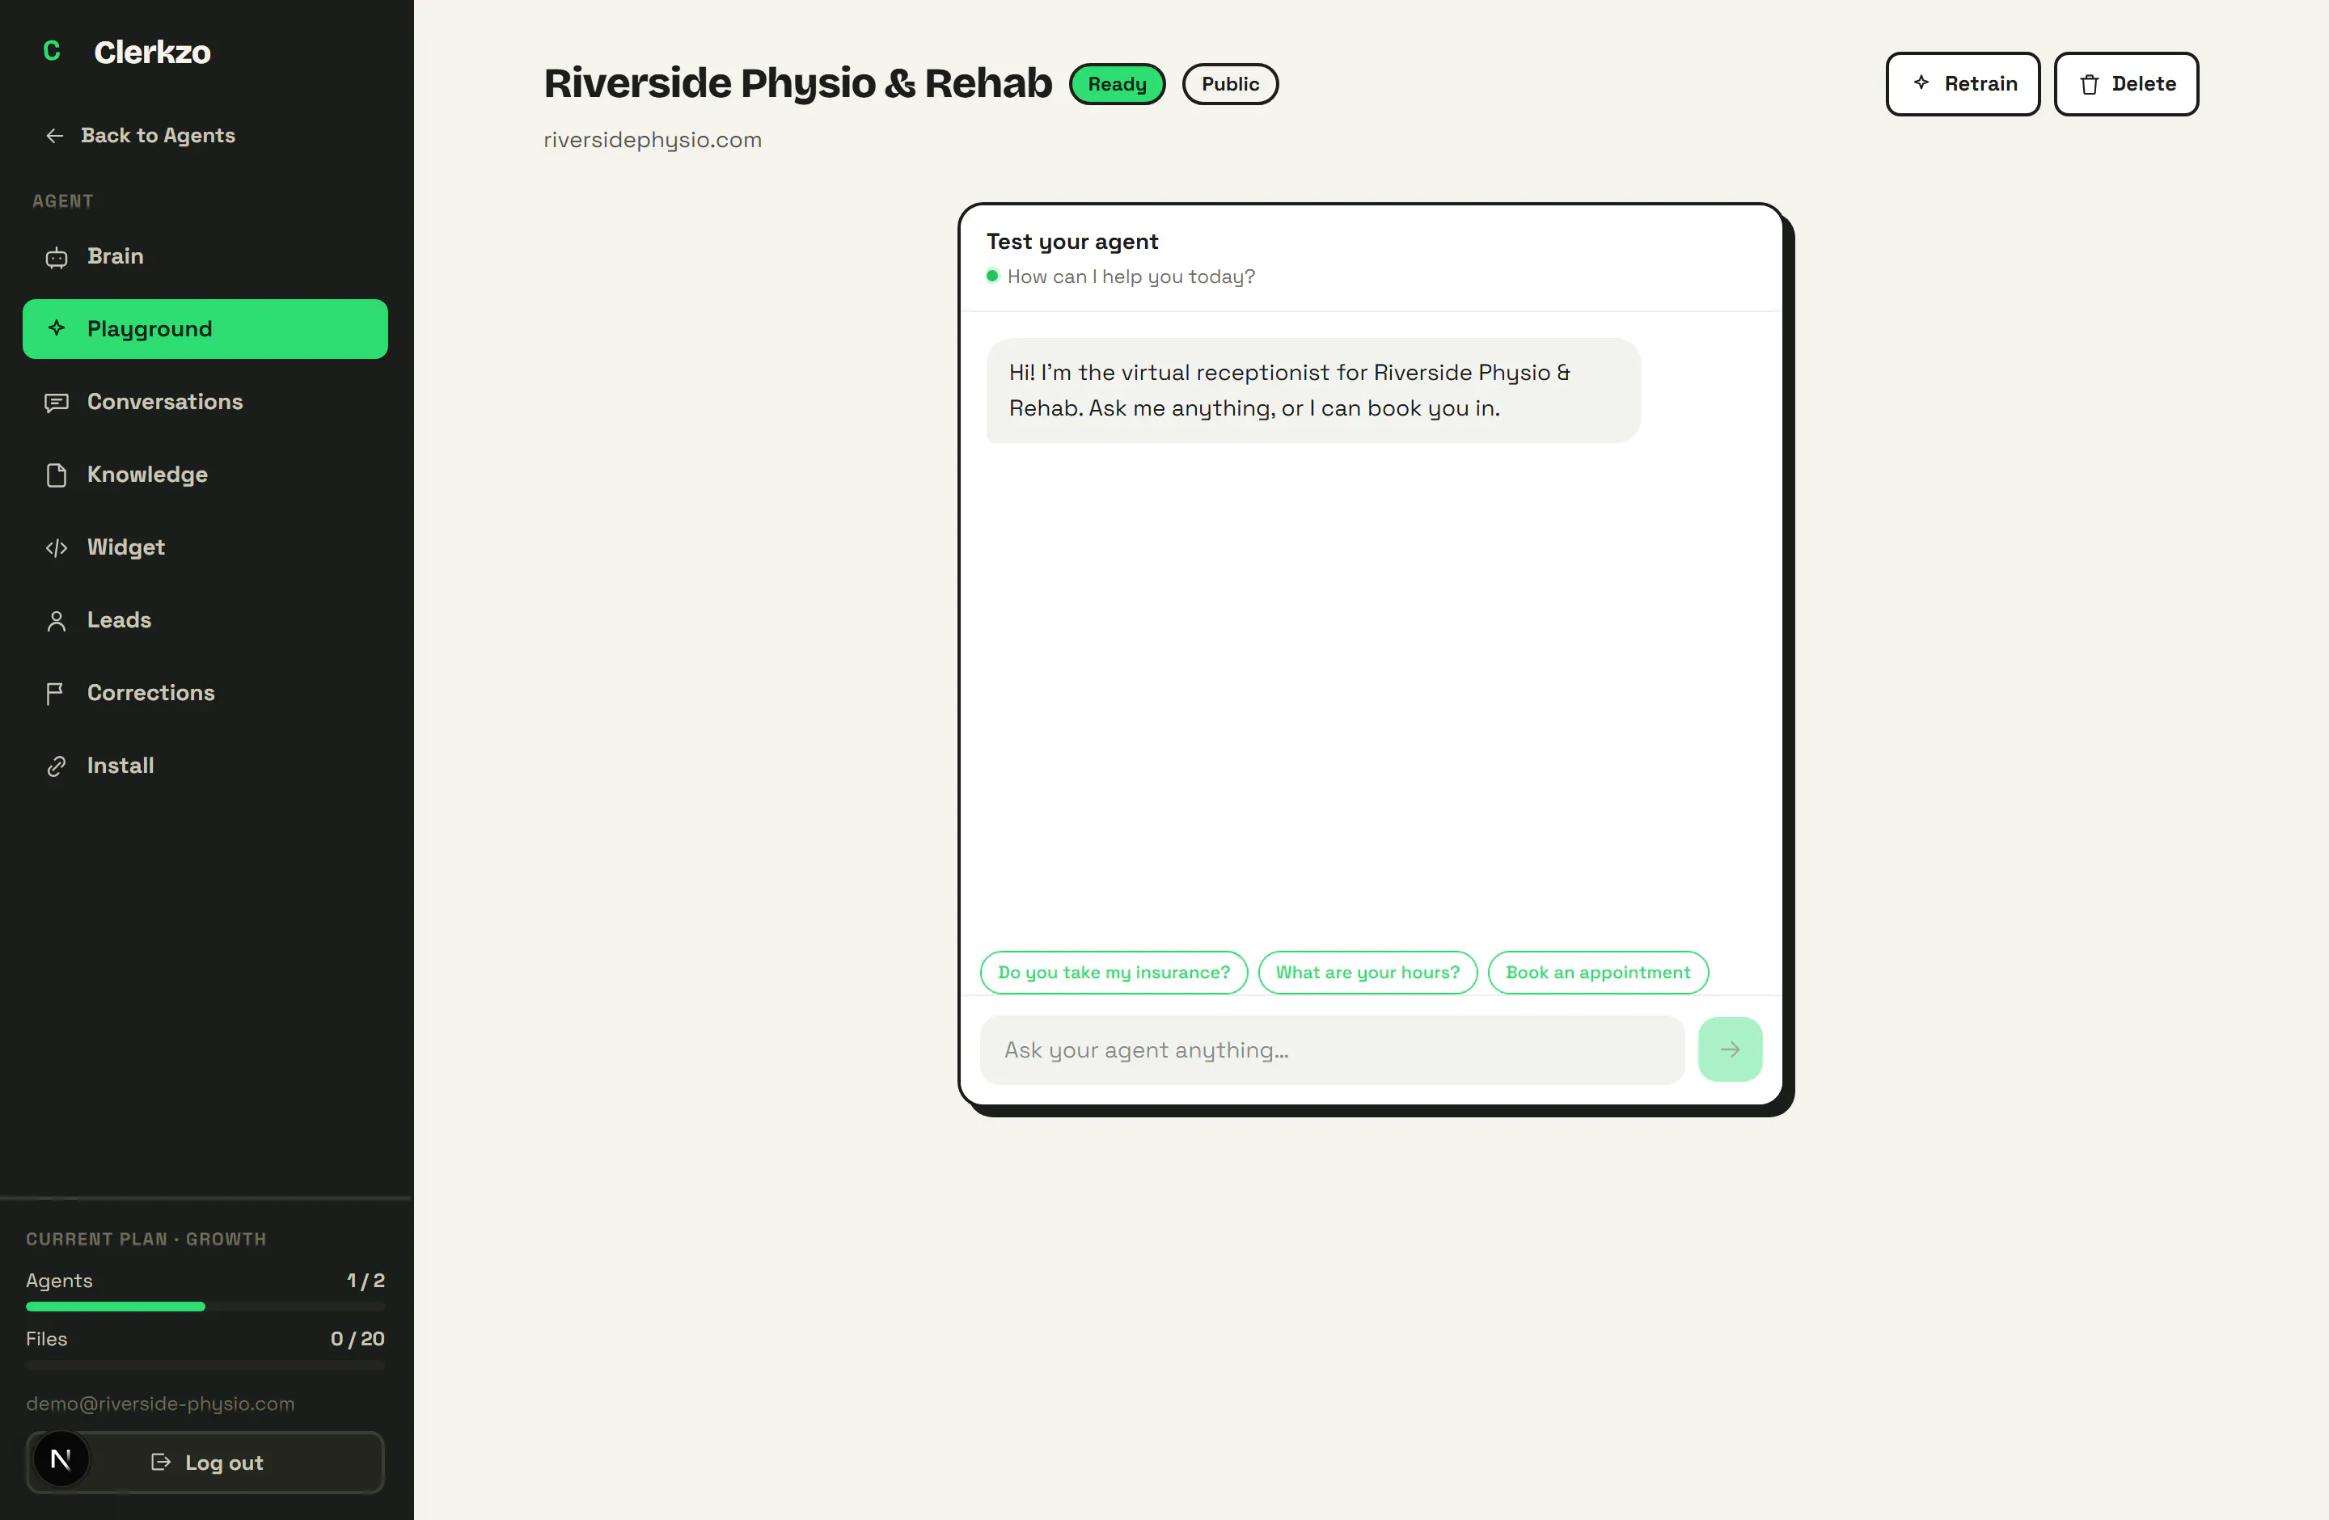Open the Knowledge section
Viewport: 2329px width, 1520px height.
tap(205, 475)
